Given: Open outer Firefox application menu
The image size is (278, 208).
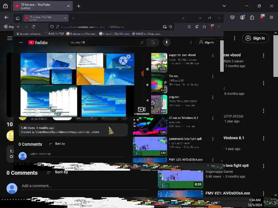Looking at the screenshot, I should pyautogui.click(x=271, y=17).
